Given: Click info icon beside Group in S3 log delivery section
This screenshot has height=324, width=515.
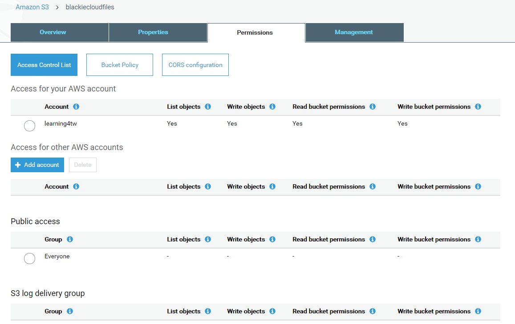Looking at the screenshot, I should tap(70, 311).
